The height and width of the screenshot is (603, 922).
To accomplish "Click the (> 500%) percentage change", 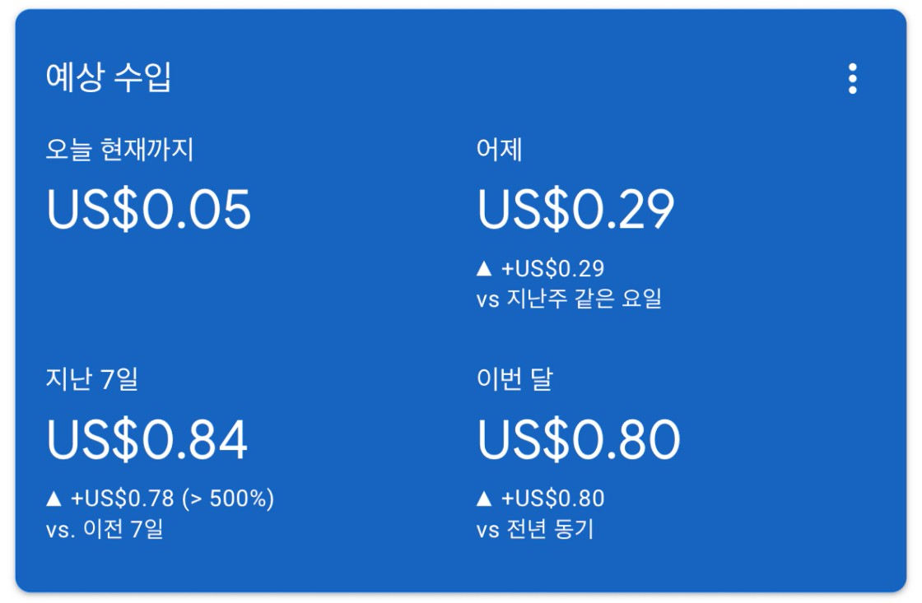I will (x=228, y=499).
